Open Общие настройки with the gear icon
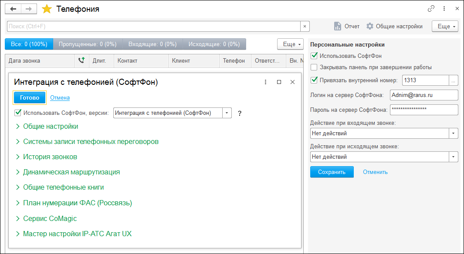This screenshot has height=254, width=464. (394, 27)
